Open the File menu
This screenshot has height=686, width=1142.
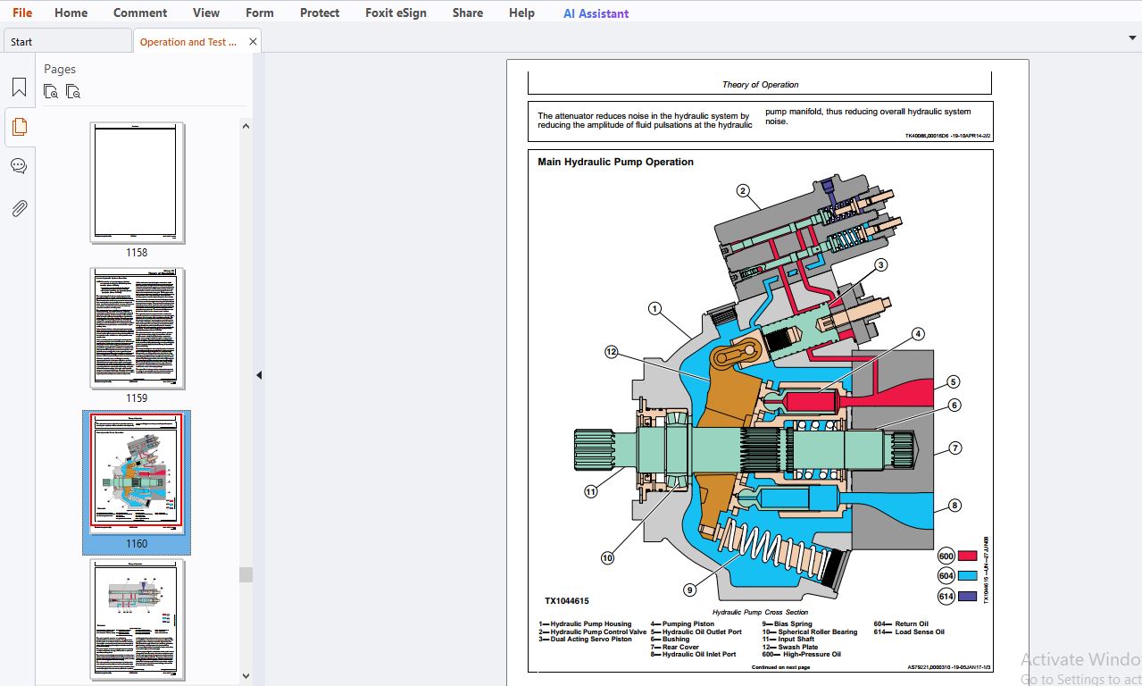tap(22, 13)
